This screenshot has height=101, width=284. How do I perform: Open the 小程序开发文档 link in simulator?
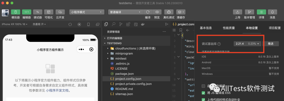coord(57,90)
